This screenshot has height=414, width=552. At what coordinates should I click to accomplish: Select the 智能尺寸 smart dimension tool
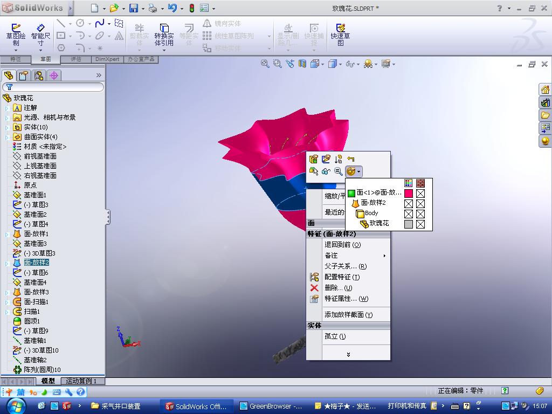click(40, 35)
